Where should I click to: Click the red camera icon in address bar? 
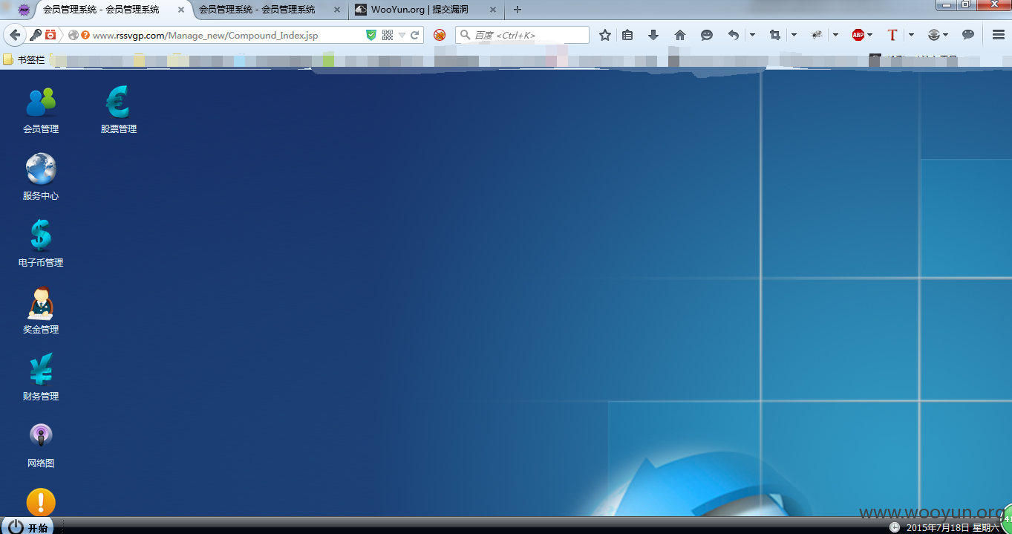[50, 35]
